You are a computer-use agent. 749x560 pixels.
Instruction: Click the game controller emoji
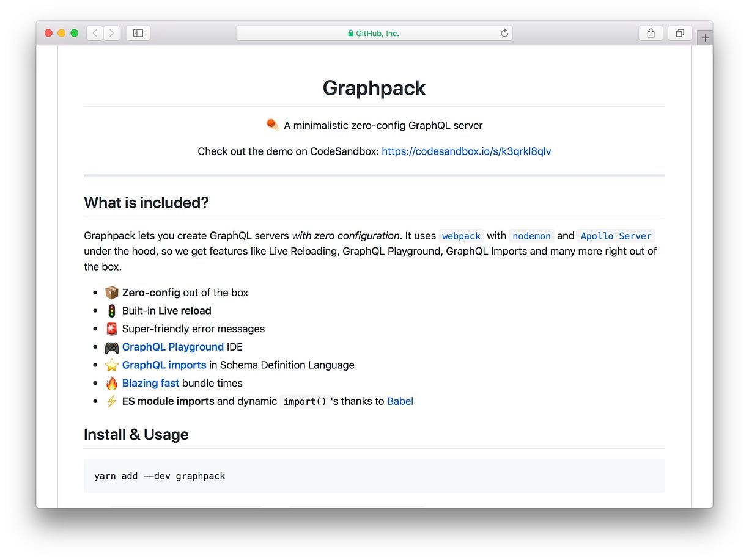click(x=111, y=347)
